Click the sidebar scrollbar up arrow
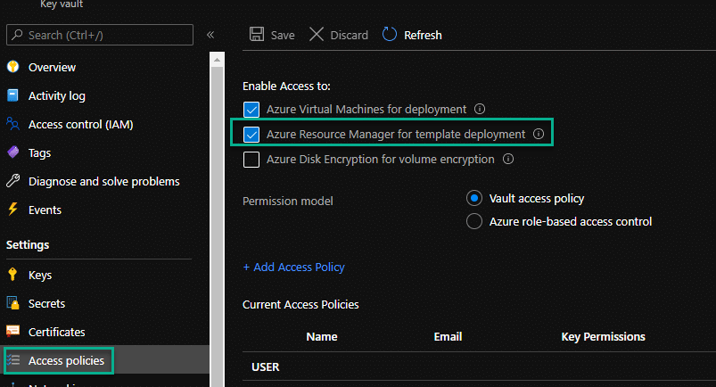 coord(217,60)
